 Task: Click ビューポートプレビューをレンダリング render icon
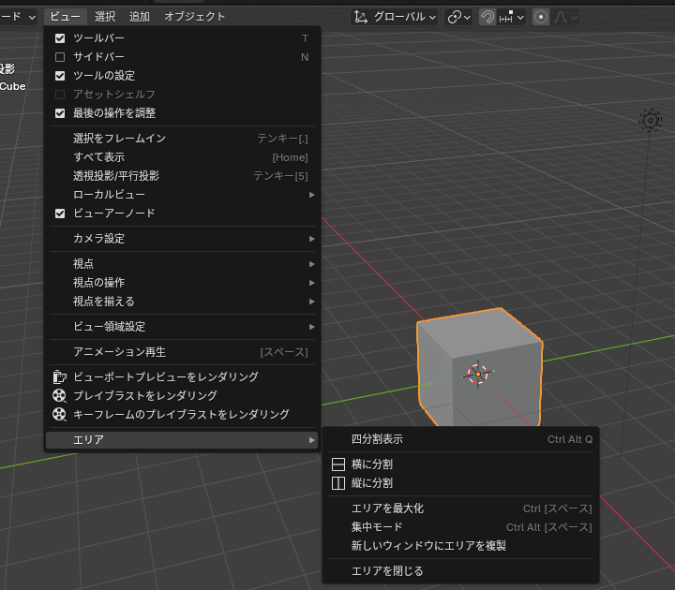[x=59, y=377]
